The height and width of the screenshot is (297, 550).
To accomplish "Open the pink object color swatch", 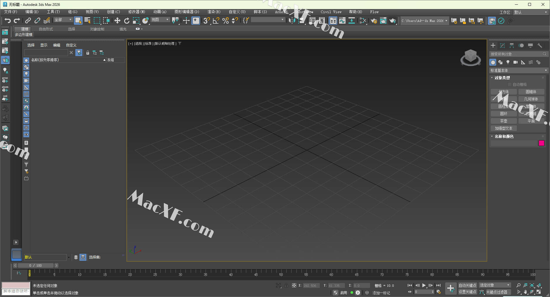I will tap(541, 143).
